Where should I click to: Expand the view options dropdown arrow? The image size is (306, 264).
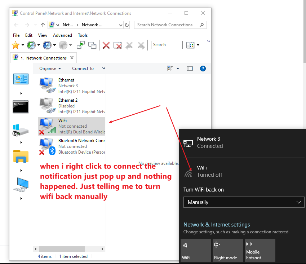pyautogui.click(x=178, y=69)
